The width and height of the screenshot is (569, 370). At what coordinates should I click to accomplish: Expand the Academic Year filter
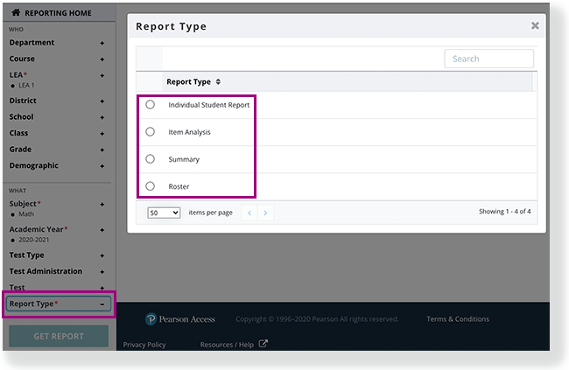click(x=102, y=230)
